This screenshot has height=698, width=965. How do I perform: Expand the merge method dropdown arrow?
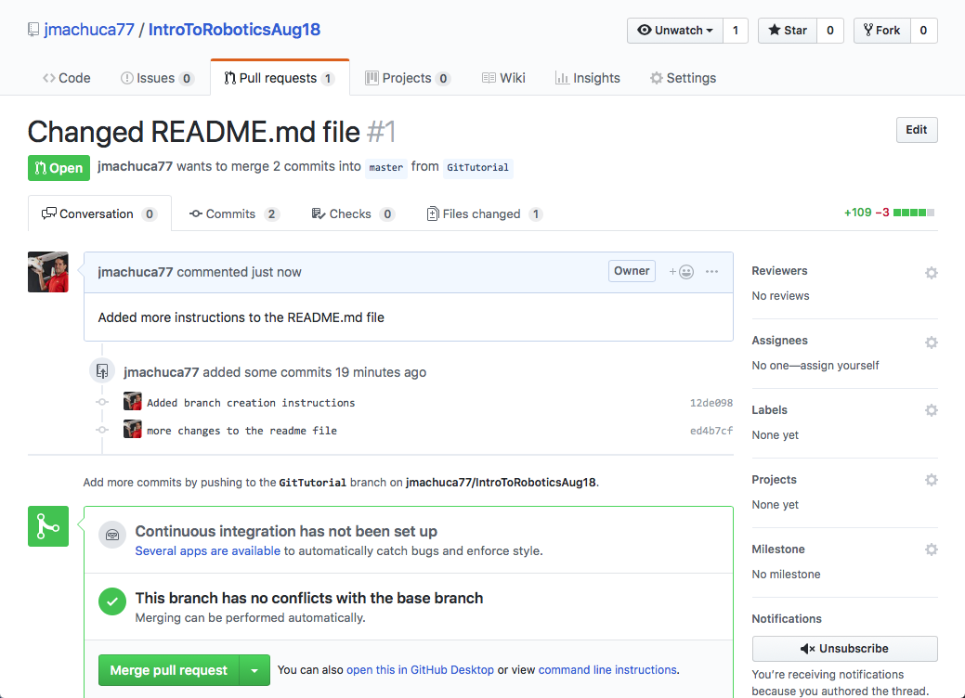254,670
